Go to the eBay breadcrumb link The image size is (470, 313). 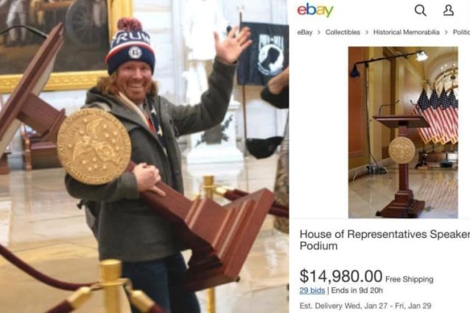pyautogui.click(x=304, y=32)
